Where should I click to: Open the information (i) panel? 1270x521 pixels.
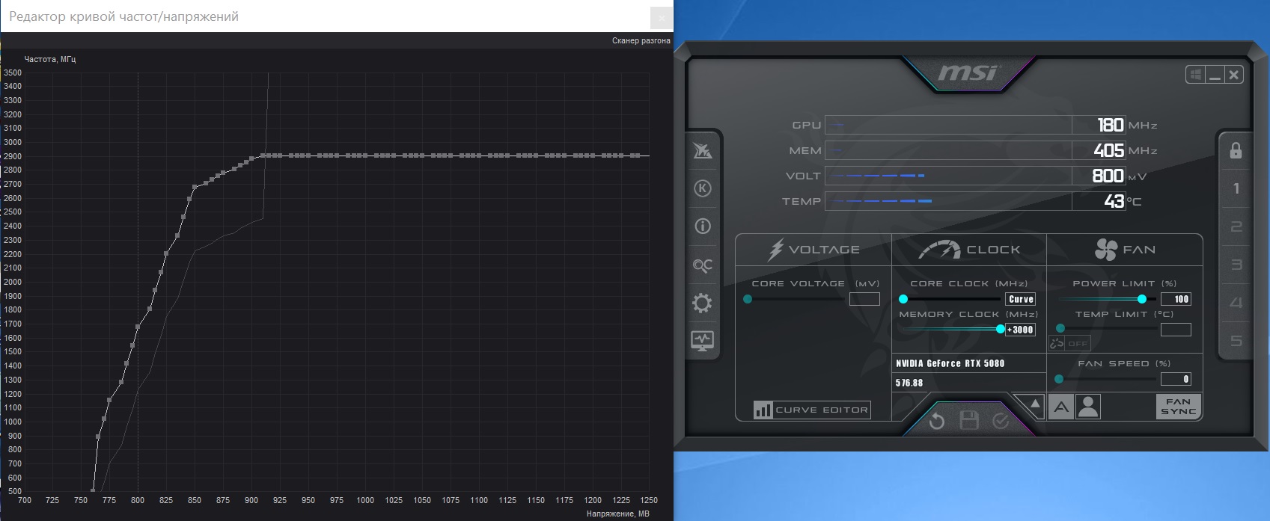pyautogui.click(x=702, y=226)
